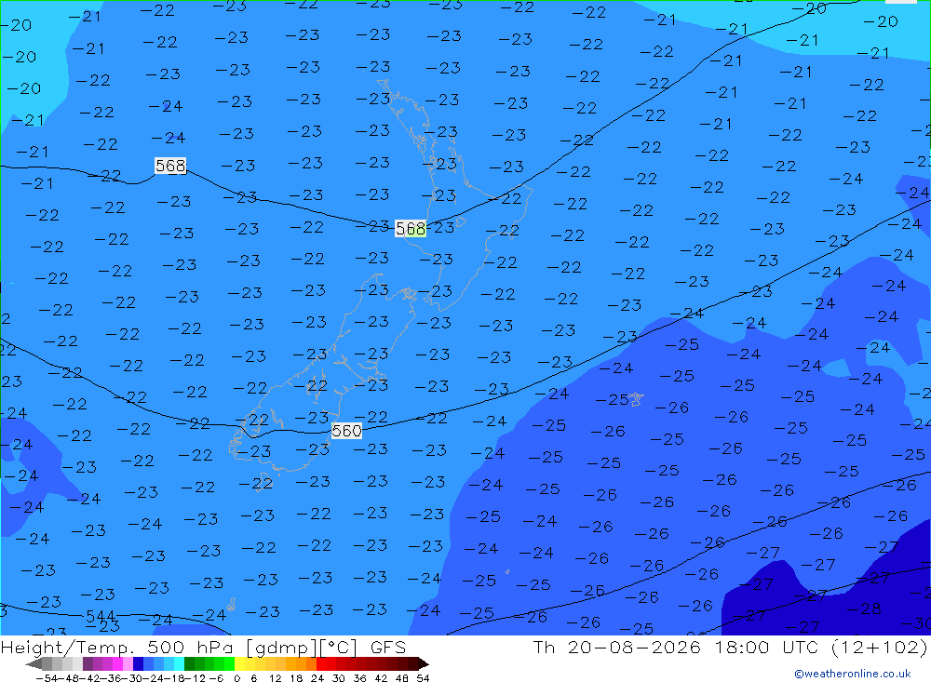Click the 544 contour label at the bottom left
This screenshot has width=931, height=682.
click(101, 616)
